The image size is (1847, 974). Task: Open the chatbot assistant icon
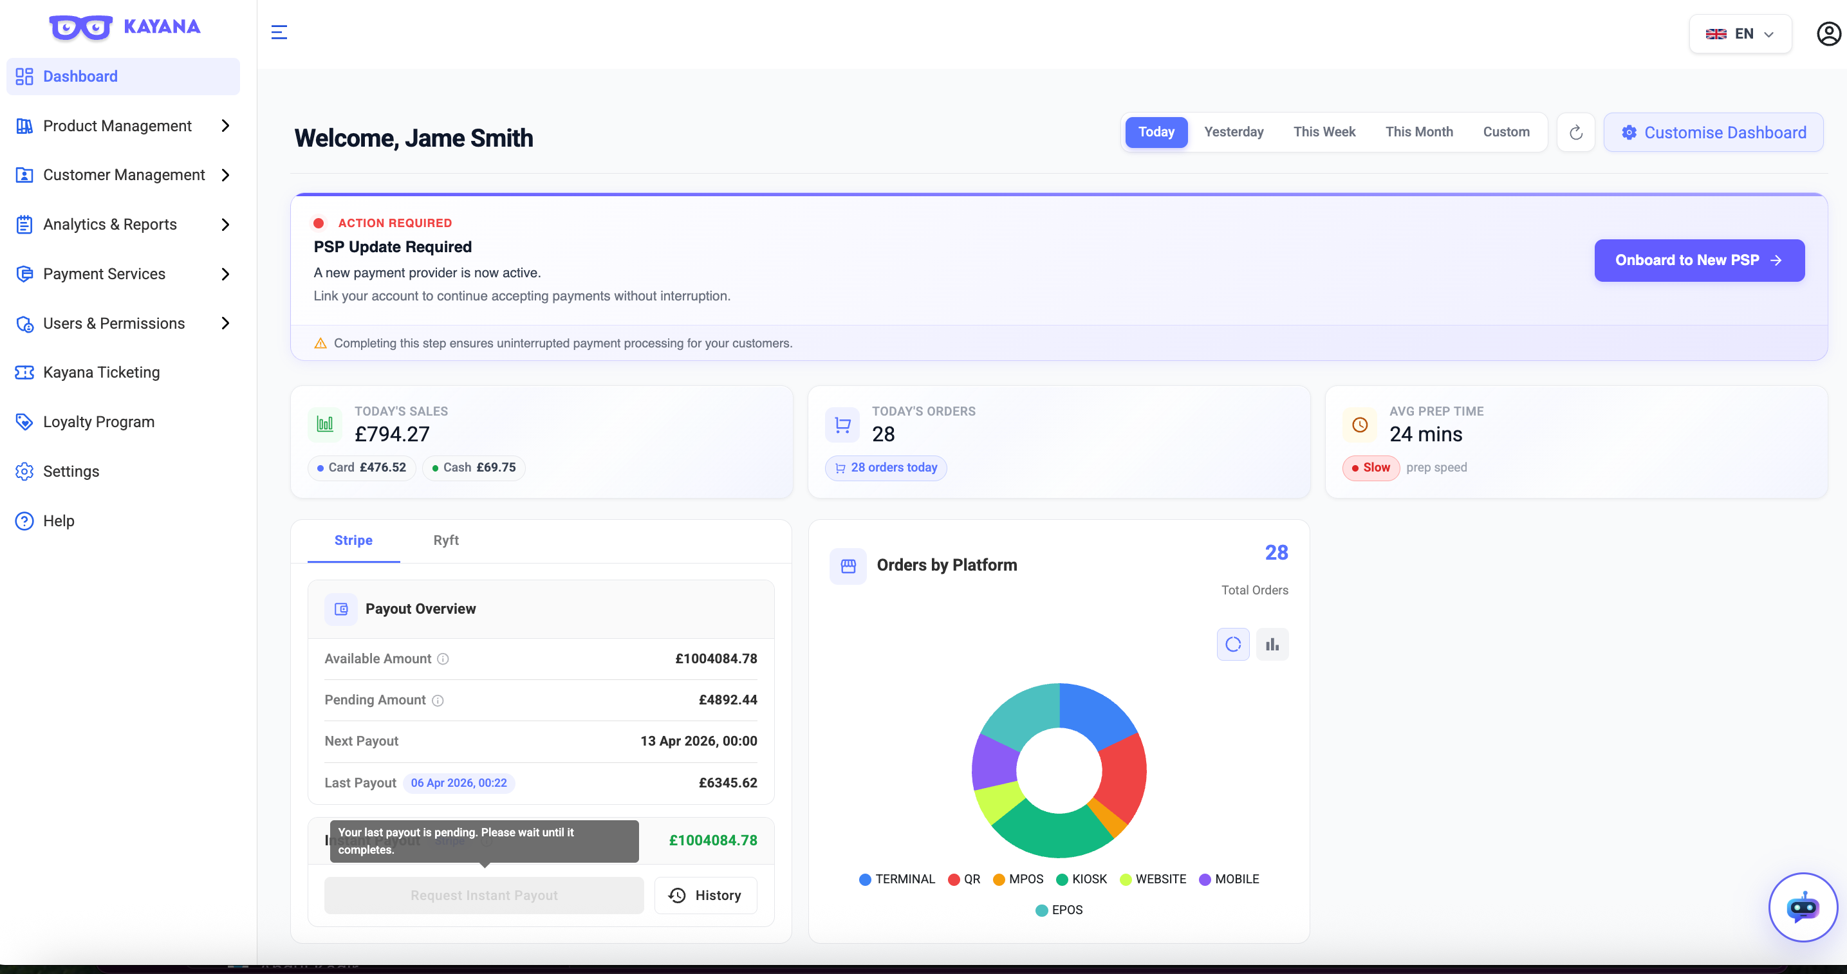click(1802, 906)
